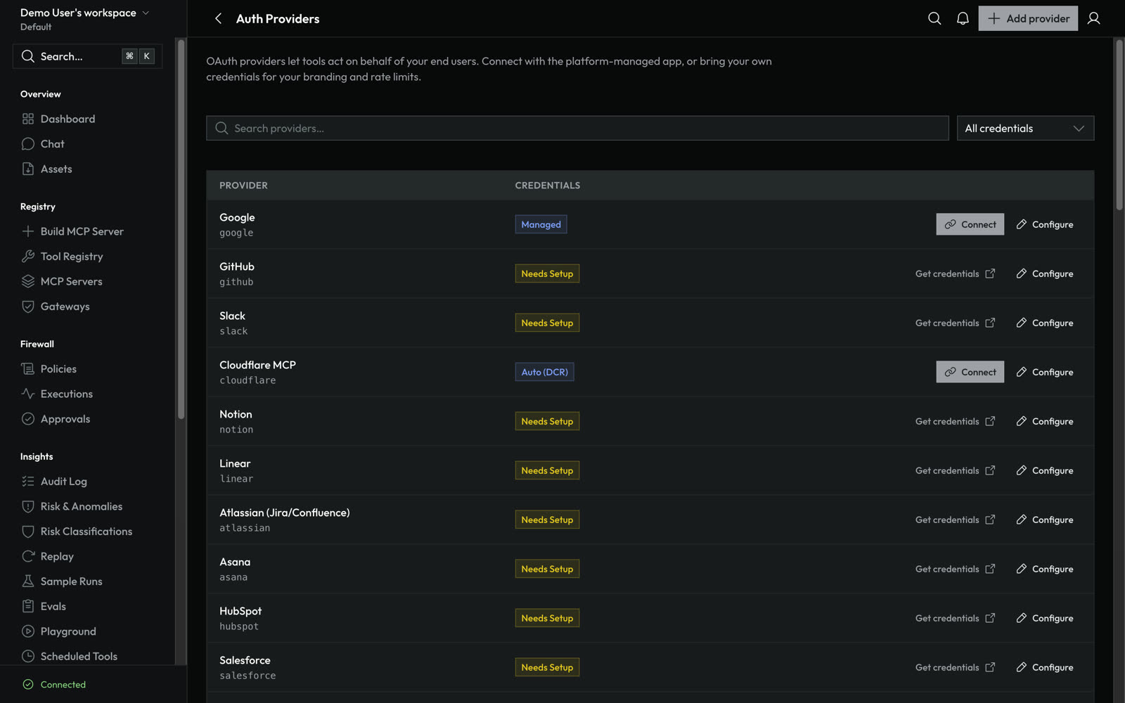Focus the Search providers field

pos(577,128)
